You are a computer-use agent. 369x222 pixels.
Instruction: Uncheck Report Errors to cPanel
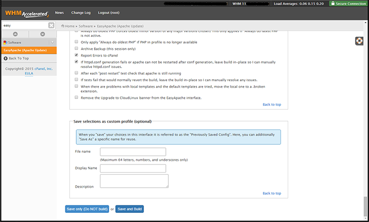pos(76,54)
